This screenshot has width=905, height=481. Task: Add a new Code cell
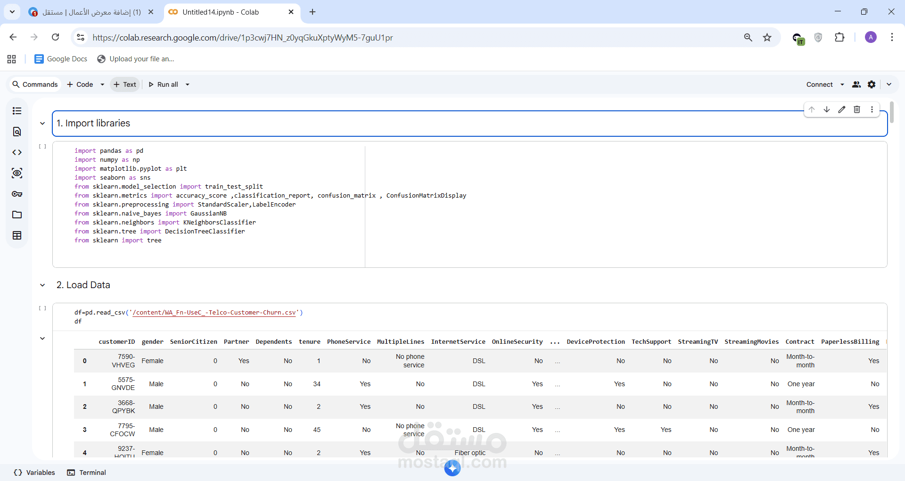coord(80,84)
